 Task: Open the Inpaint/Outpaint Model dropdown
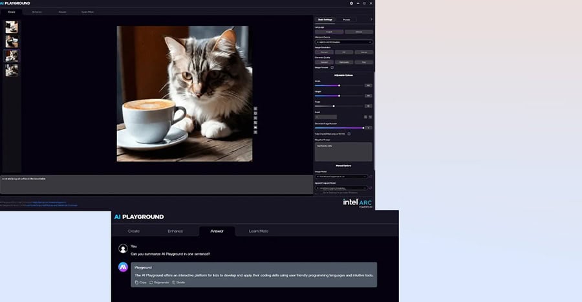341,188
